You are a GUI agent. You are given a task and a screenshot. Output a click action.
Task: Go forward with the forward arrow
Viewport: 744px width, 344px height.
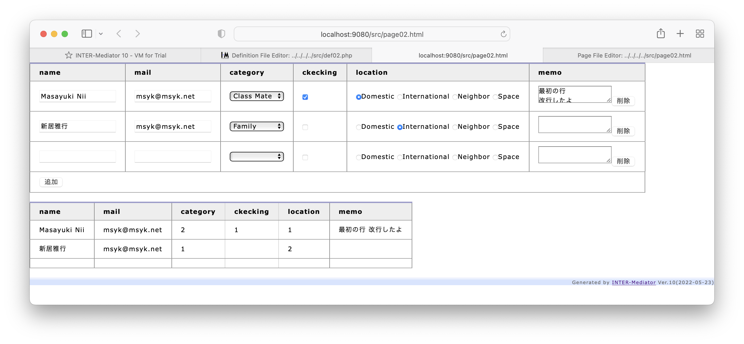click(x=137, y=34)
